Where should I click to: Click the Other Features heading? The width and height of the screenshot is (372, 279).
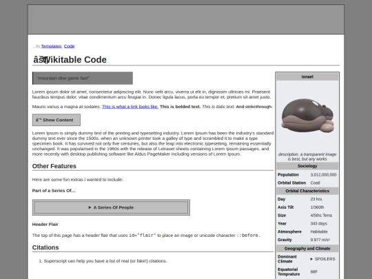click(x=54, y=166)
